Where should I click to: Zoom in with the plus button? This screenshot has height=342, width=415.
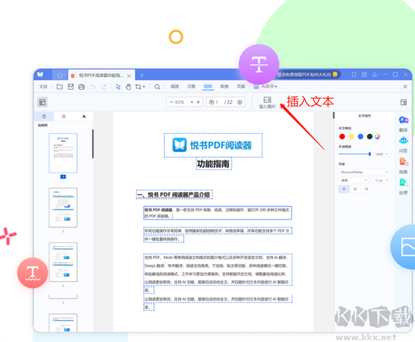tap(199, 102)
